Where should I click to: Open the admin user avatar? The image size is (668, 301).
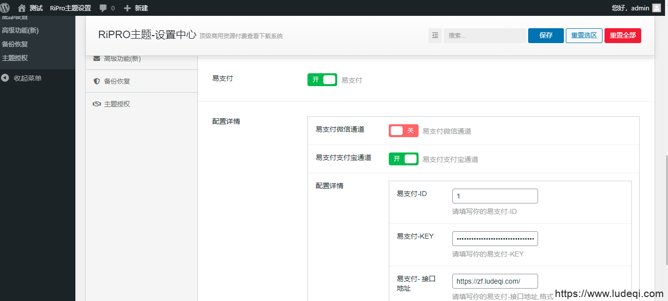pos(657,8)
